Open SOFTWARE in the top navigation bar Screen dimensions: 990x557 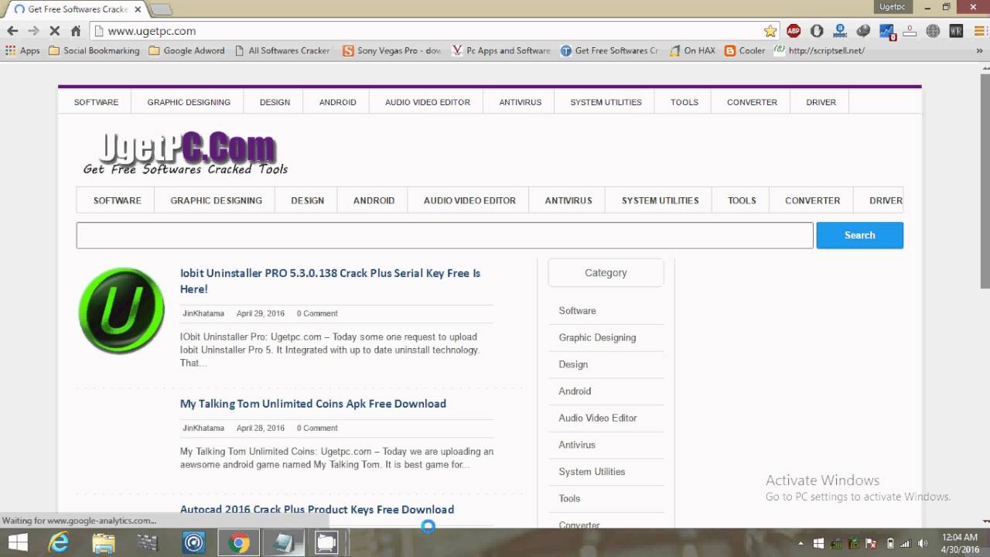pos(96,102)
